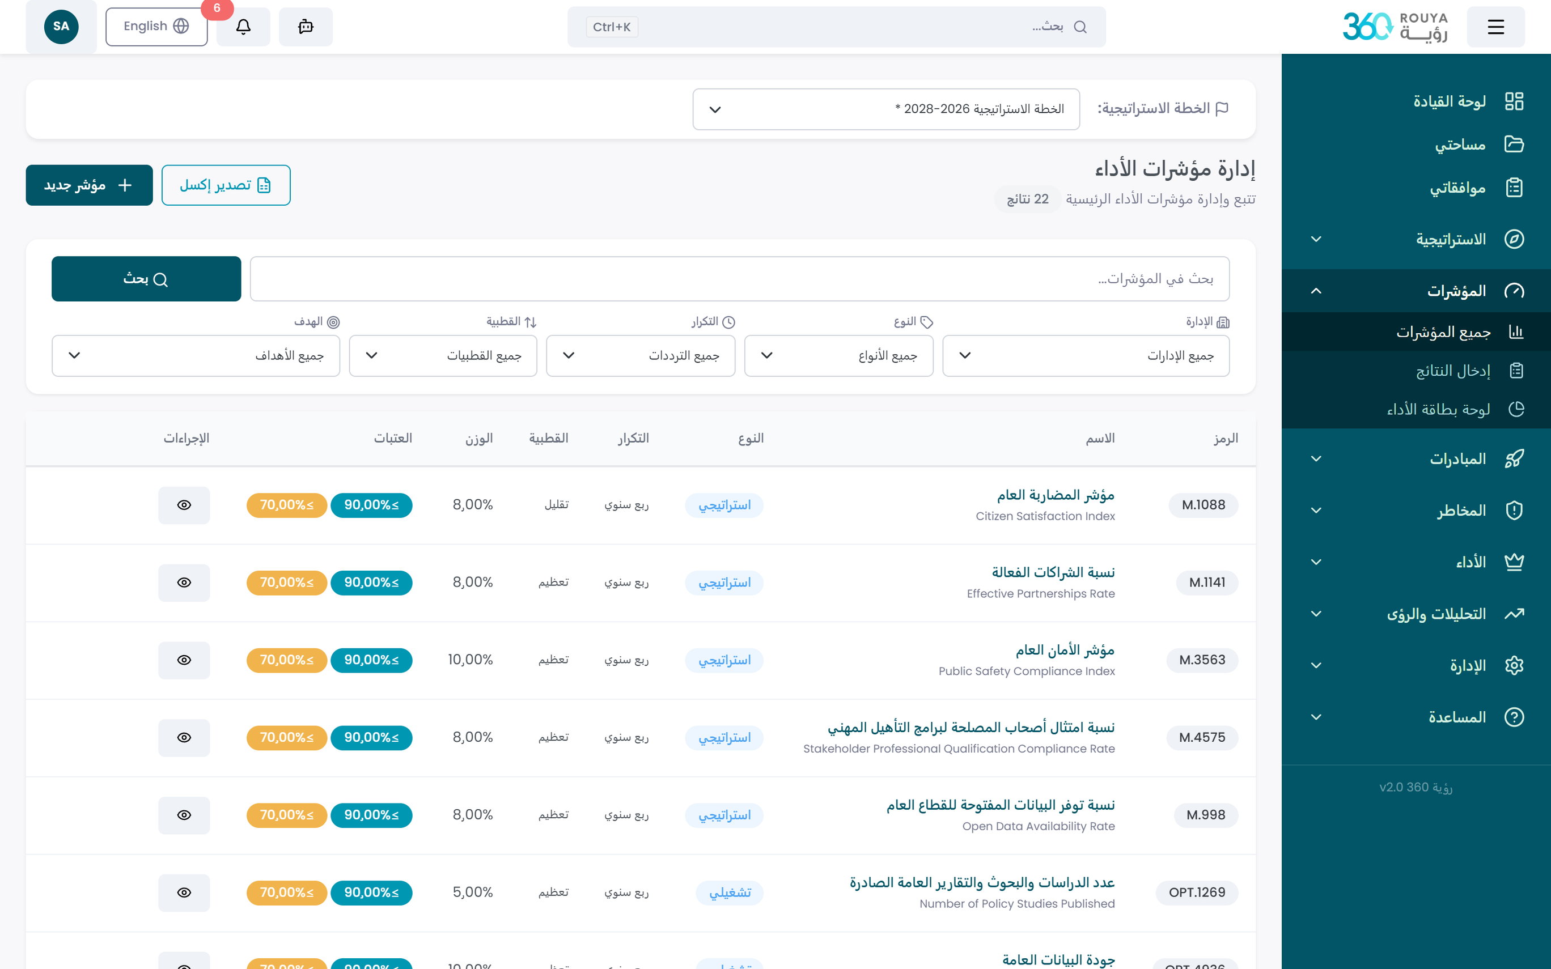Open the جميع الإدارات filter dropdown

pos(1086,356)
